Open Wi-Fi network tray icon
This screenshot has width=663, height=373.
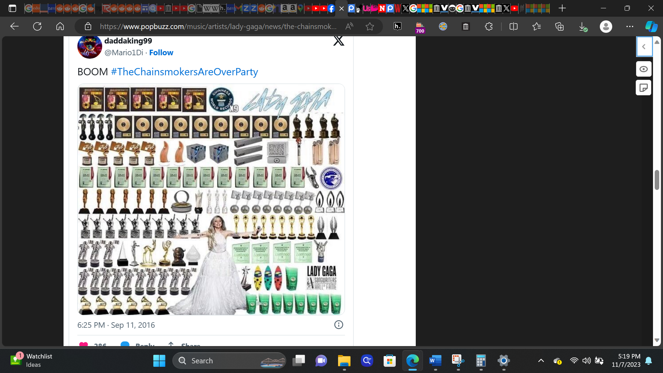[x=574, y=361]
